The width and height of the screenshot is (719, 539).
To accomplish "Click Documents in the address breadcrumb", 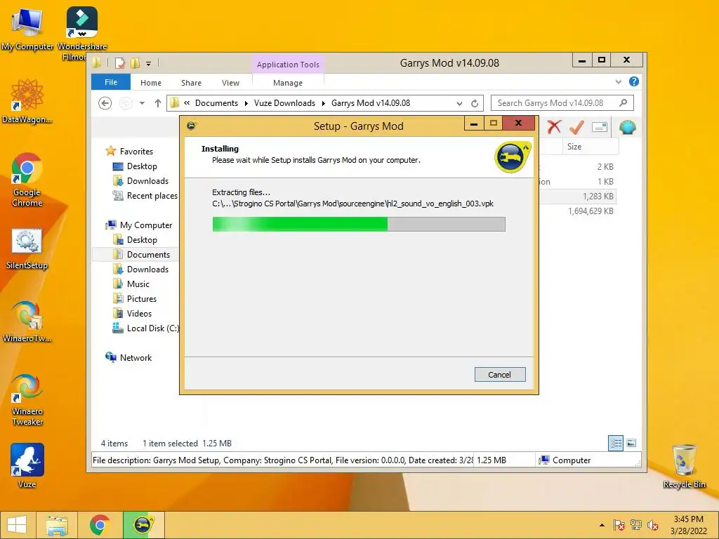I will coord(216,103).
